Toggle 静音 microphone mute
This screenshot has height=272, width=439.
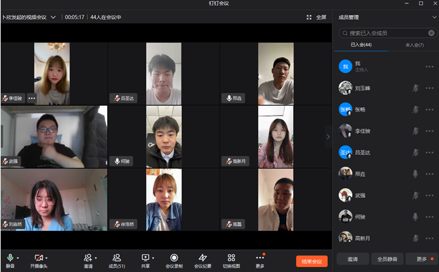(x=10, y=257)
